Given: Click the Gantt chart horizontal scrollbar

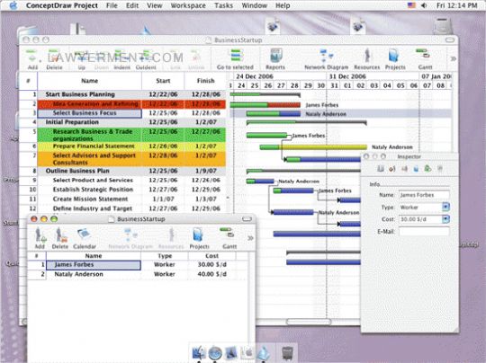Looking at the screenshot, I should click(309, 322).
